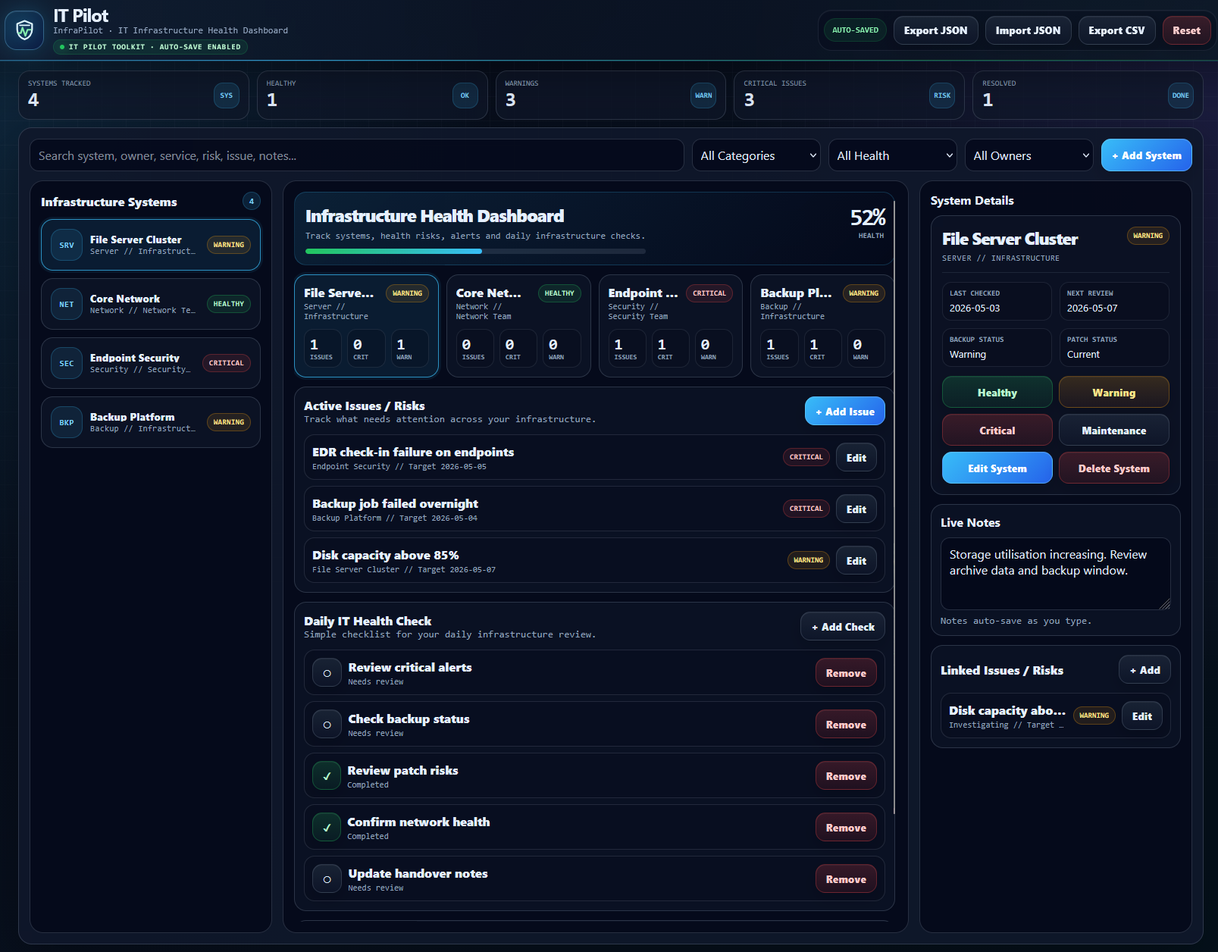This screenshot has width=1218, height=952.
Task: Set system status to Critical
Action: [x=997, y=431]
